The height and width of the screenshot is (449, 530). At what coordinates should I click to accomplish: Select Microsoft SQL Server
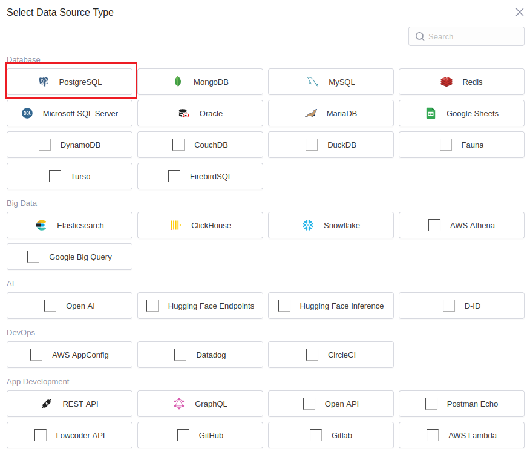coord(70,113)
